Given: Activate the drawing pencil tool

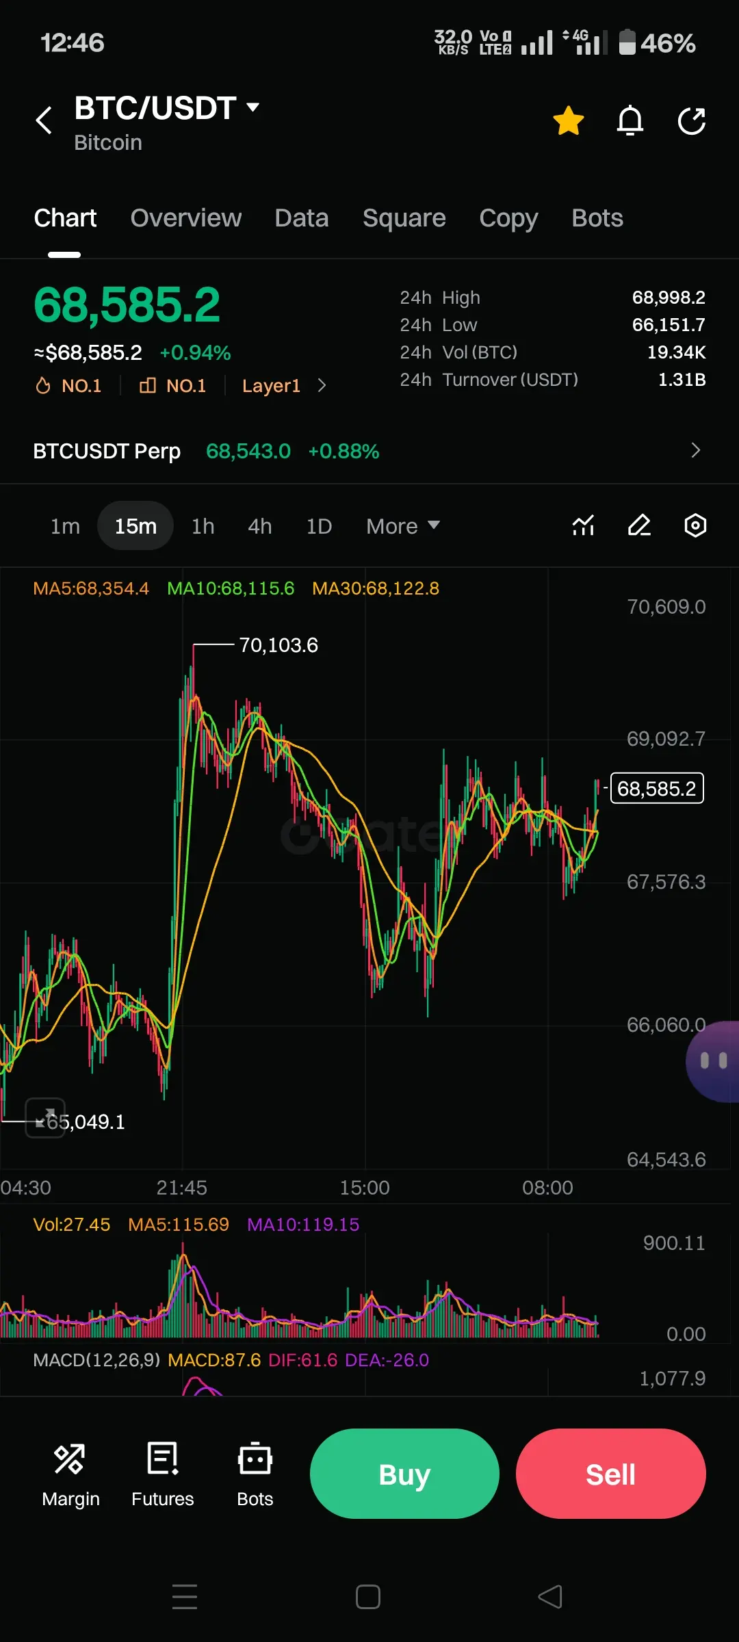Looking at the screenshot, I should click(x=639, y=525).
